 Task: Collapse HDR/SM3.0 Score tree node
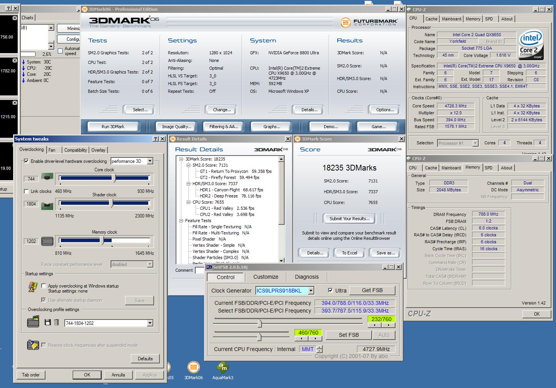(189, 184)
